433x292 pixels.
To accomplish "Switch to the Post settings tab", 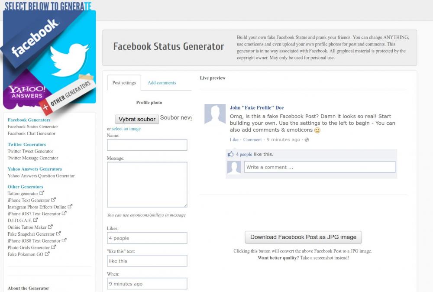I will point(124,83).
